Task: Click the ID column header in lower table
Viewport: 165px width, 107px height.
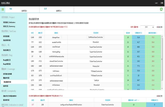Action: 43,100
